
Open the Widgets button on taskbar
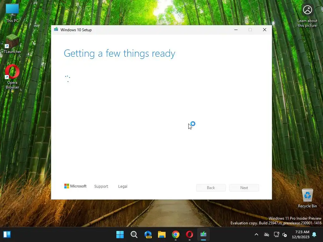(7, 234)
